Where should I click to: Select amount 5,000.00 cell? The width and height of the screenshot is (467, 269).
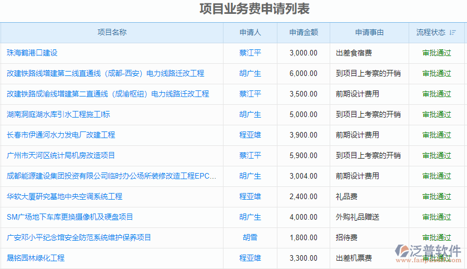click(304, 114)
